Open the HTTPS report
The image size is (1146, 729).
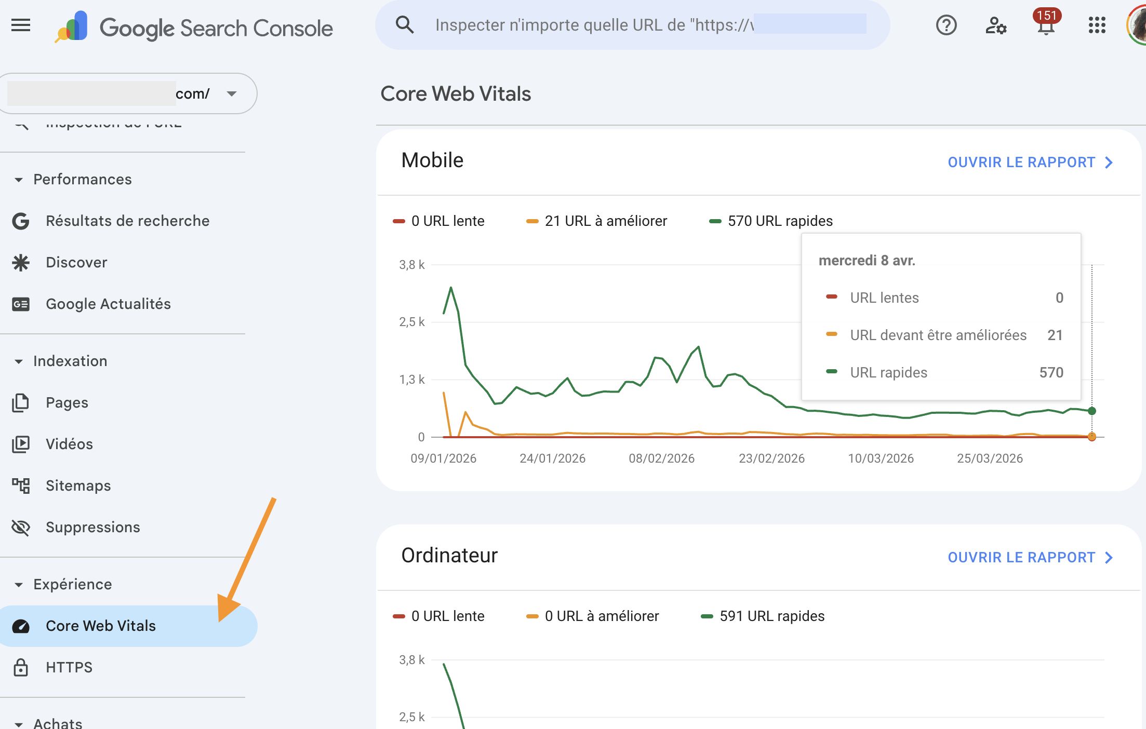69,667
